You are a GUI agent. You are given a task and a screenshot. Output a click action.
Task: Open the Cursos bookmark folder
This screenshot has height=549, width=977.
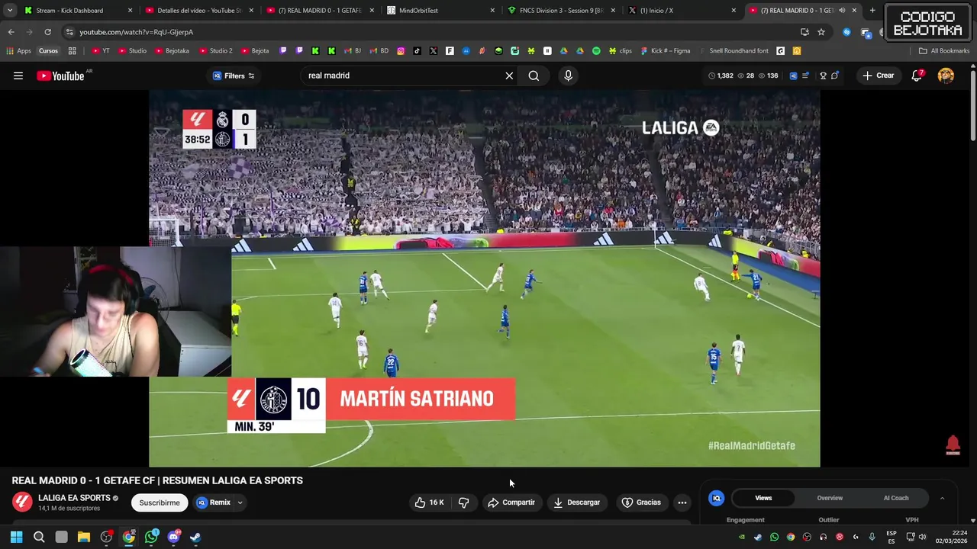(48, 51)
